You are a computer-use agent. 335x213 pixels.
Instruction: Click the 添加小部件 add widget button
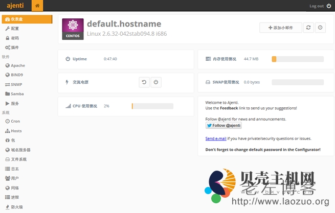click(x=281, y=28)
